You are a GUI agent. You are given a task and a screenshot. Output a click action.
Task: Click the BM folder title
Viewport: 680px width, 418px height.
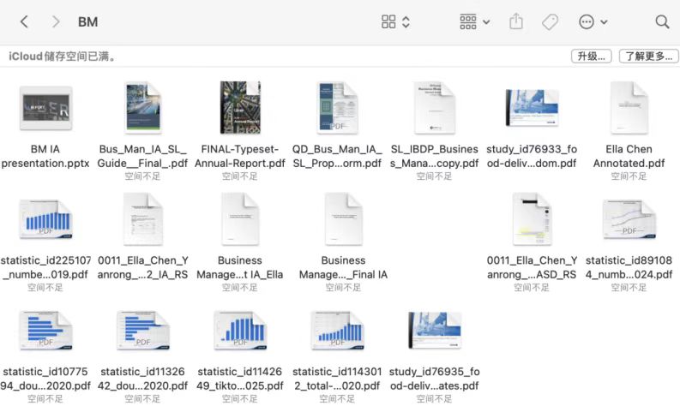tap(87, 21)
